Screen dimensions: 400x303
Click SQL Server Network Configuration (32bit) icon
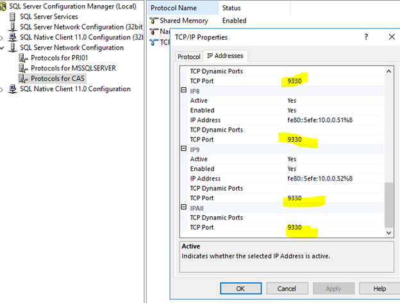[12, 27]
